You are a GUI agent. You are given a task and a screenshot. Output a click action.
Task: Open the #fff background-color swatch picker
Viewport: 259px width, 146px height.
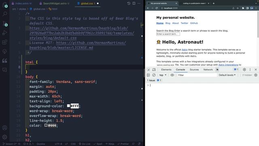(x=68, y=105)
